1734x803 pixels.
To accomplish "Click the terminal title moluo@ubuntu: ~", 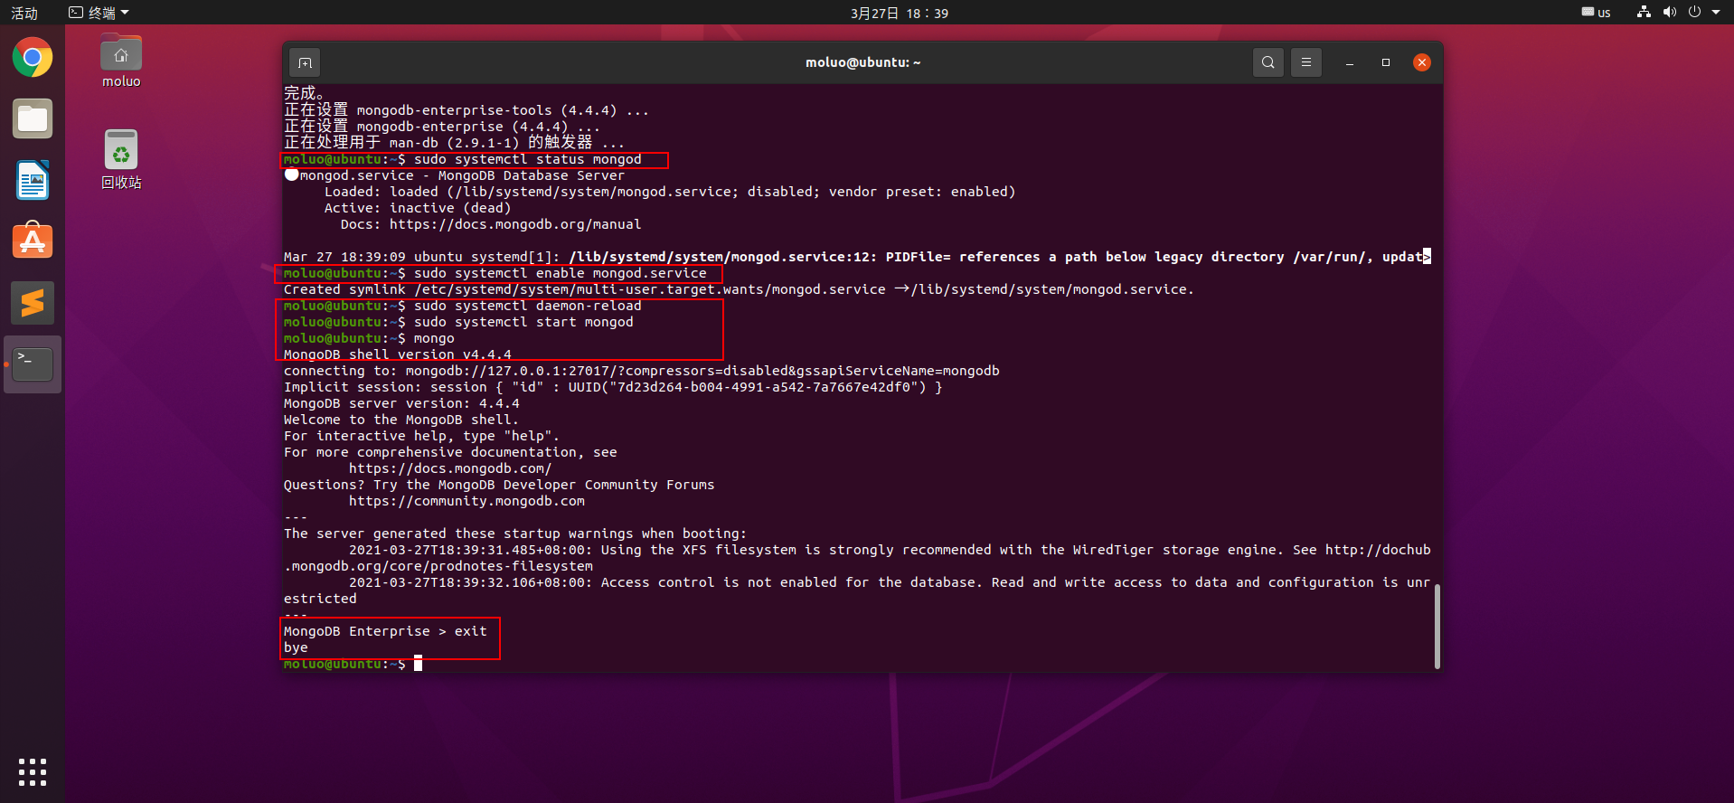I will point(863,62).
